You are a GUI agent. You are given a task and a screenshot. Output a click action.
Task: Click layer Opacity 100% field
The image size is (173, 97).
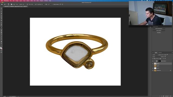click(x=165, y=57)
